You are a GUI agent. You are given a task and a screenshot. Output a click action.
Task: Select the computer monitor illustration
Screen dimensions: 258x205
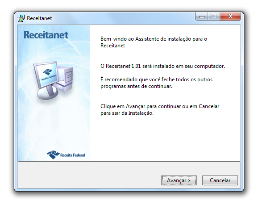(46, 80)
